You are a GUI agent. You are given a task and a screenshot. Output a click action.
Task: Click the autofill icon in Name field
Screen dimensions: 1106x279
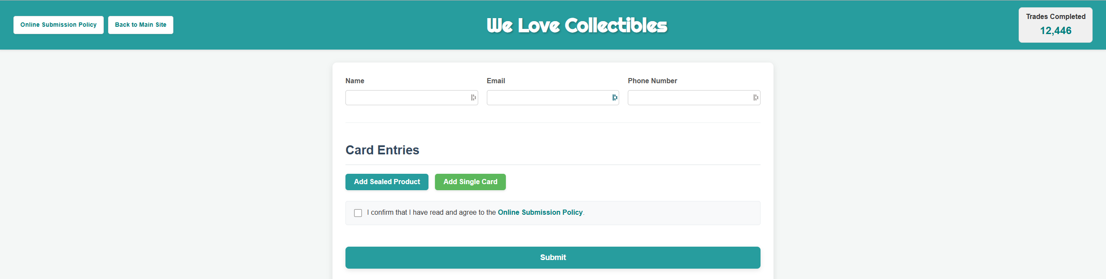coord(473,97)
